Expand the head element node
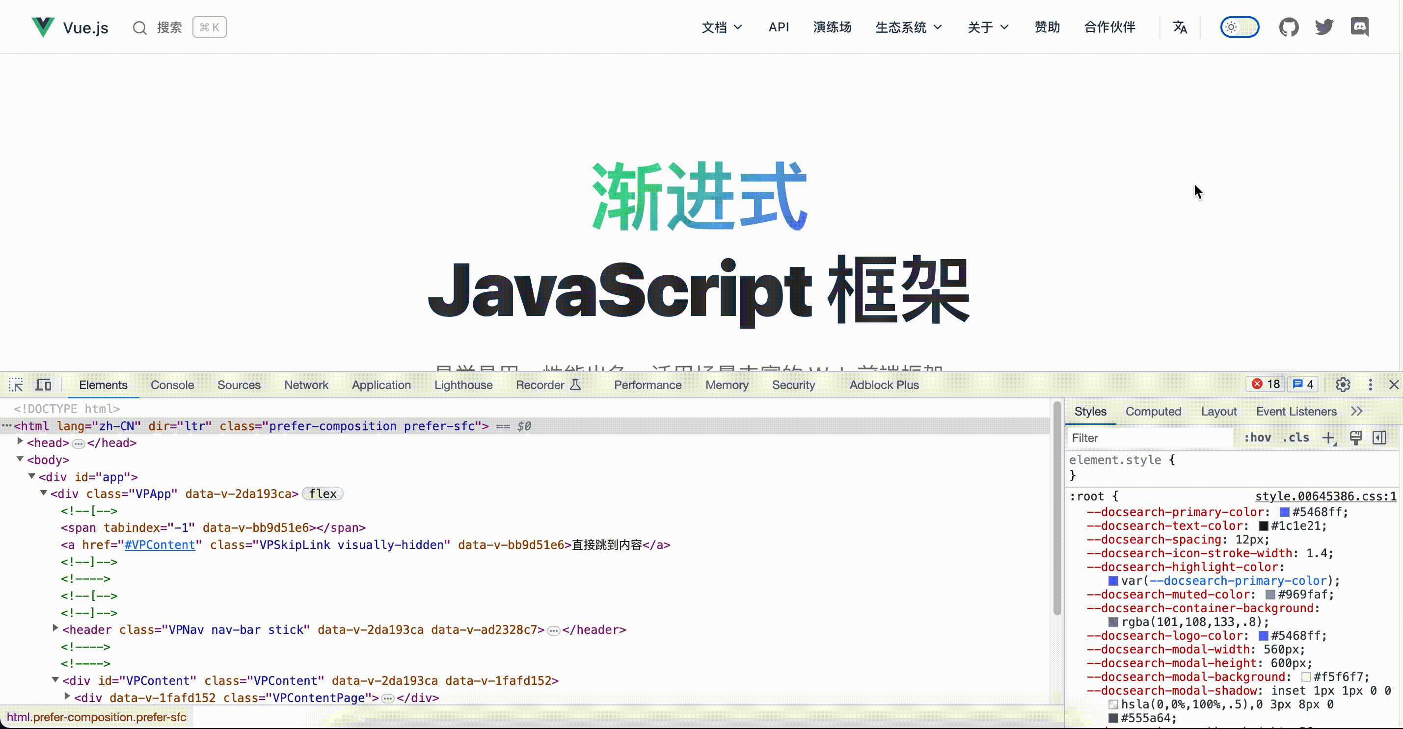 pyautogui.click(x=20, y=441)
